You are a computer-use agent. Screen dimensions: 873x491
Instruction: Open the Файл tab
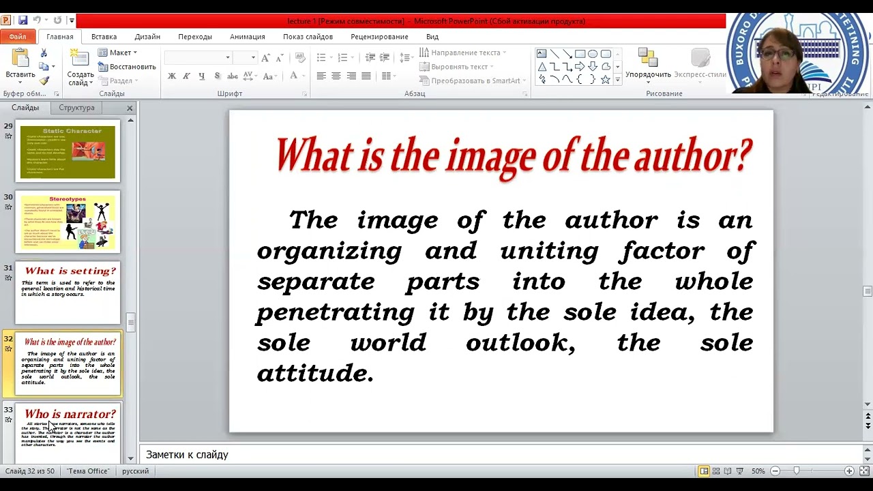tap(18, 37)
